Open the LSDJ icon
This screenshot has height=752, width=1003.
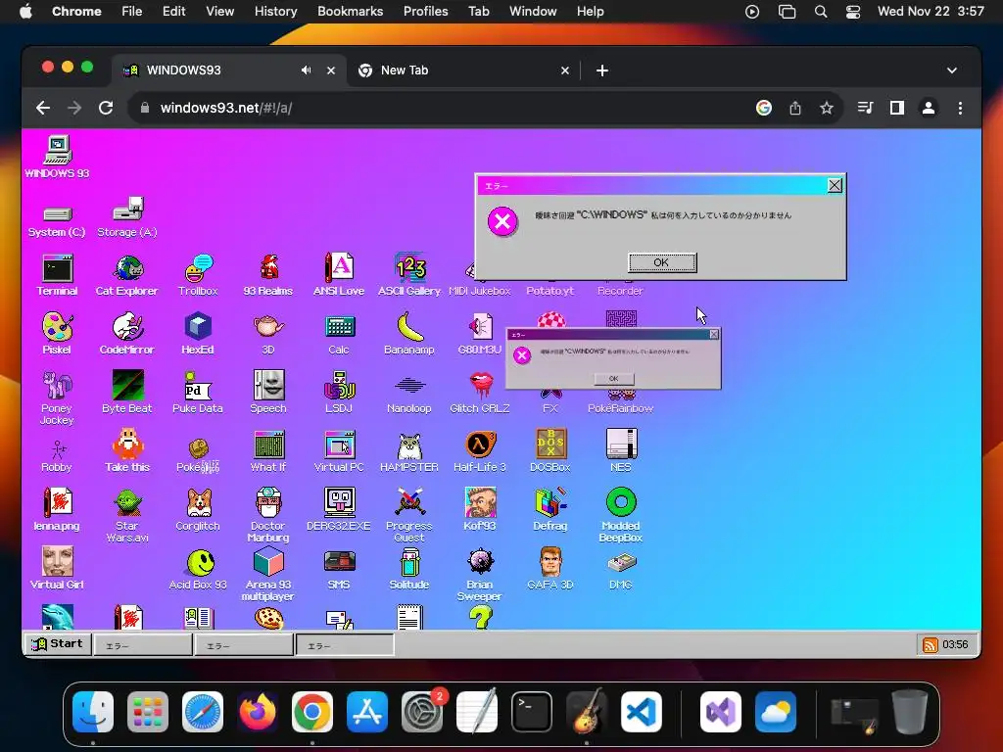point(338,392)
